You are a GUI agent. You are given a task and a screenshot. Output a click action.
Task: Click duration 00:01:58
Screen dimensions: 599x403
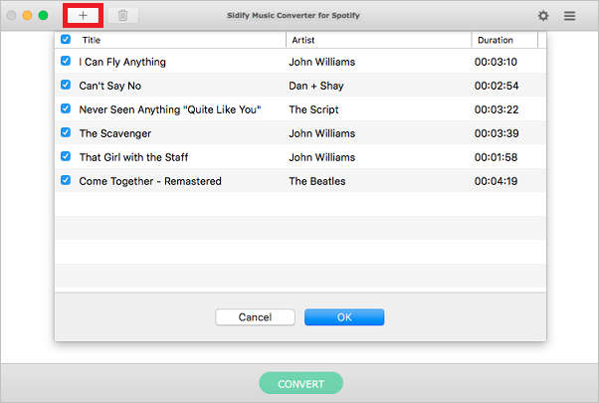point(496,157)
